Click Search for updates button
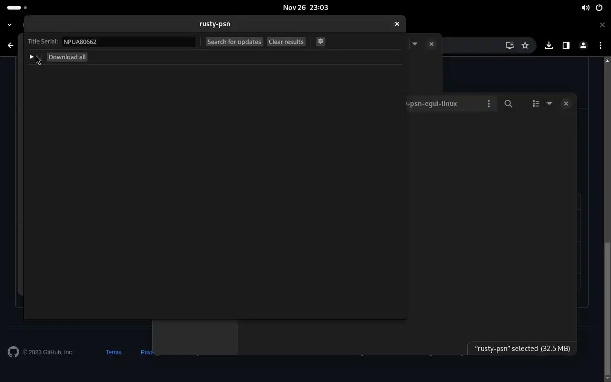 point(234,42)
